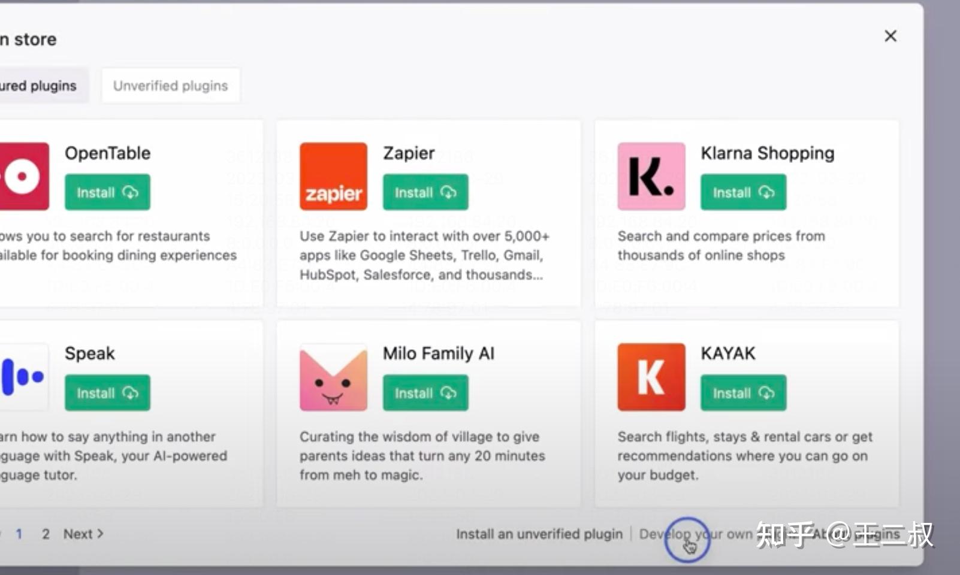Select the KAYAK plugin logo
The height and width of the screenshot is (575, 960).
point(651,377)
